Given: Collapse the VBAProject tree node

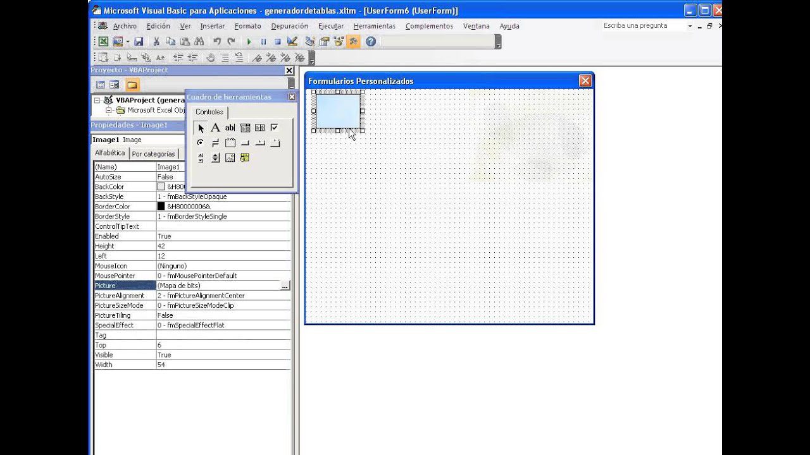Looking at the screenshot, I should 97,100.
